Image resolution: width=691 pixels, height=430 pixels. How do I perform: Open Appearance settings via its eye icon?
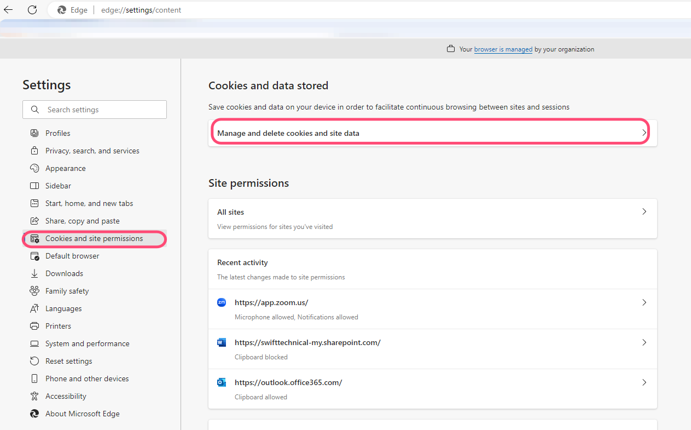coord(33,168)
